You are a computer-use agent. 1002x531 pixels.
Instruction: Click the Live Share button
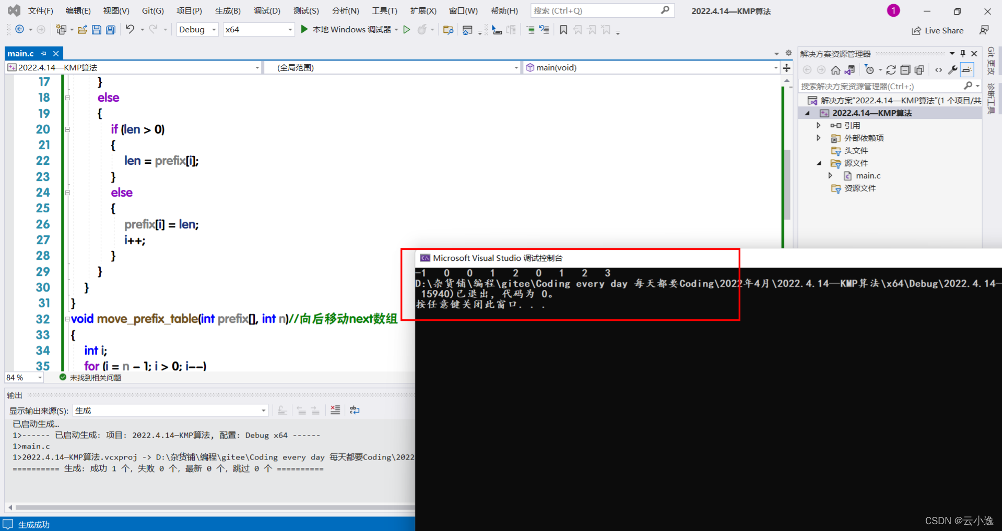pyautogui.click(x=938, y=30)
